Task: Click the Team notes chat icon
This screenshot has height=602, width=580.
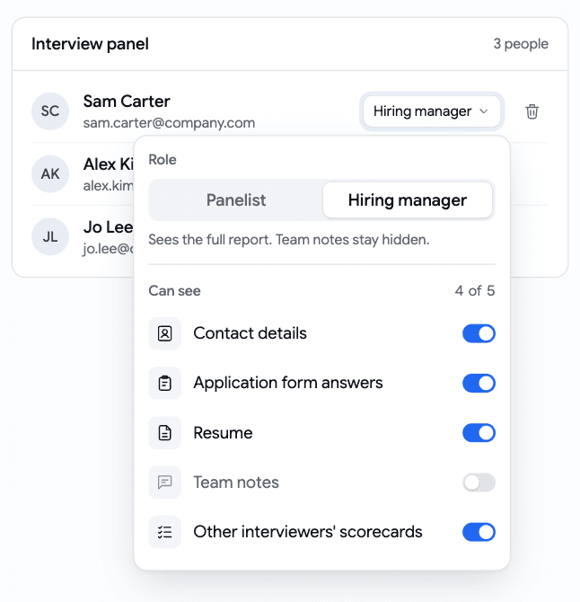Action: tap(165, 482)
